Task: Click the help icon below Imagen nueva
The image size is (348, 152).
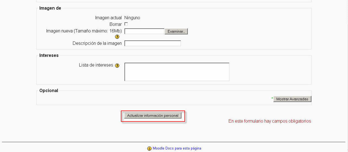Action: tap(117, 37)
